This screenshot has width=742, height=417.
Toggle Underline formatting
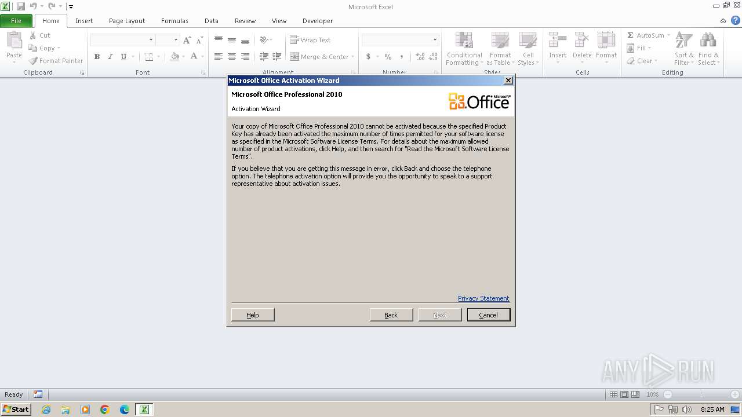coord(123,57)
